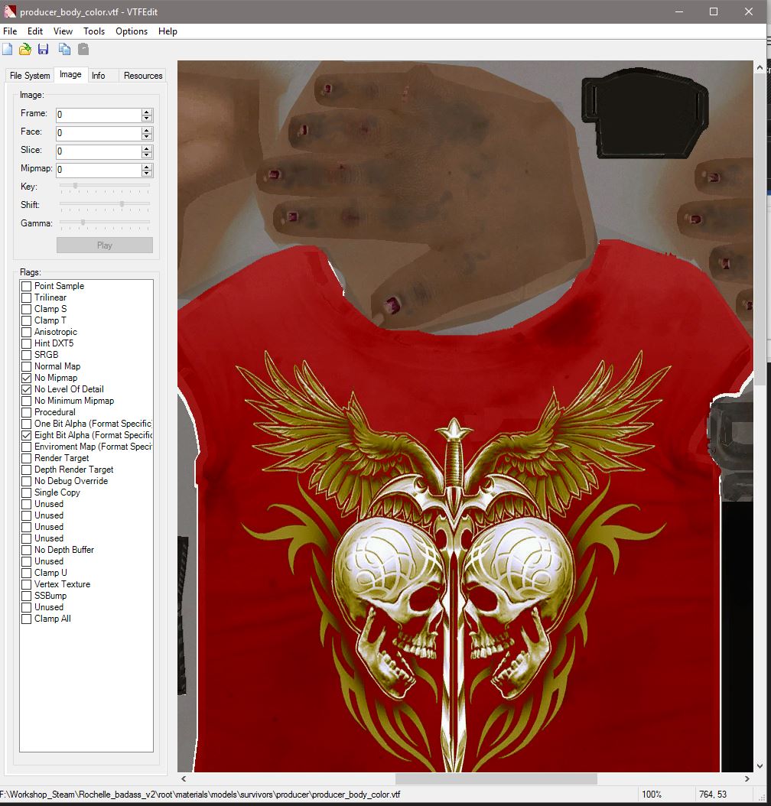Click the Save floppy disk icon
771x806 pixels.
43,50
